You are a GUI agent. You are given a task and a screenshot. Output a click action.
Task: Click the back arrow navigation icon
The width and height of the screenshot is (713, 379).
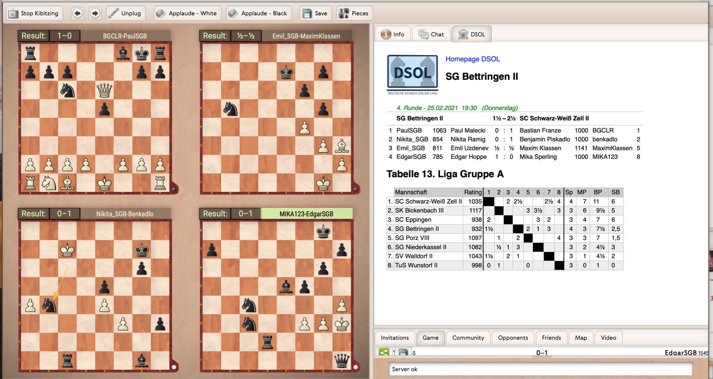click(x=77, y=13)
